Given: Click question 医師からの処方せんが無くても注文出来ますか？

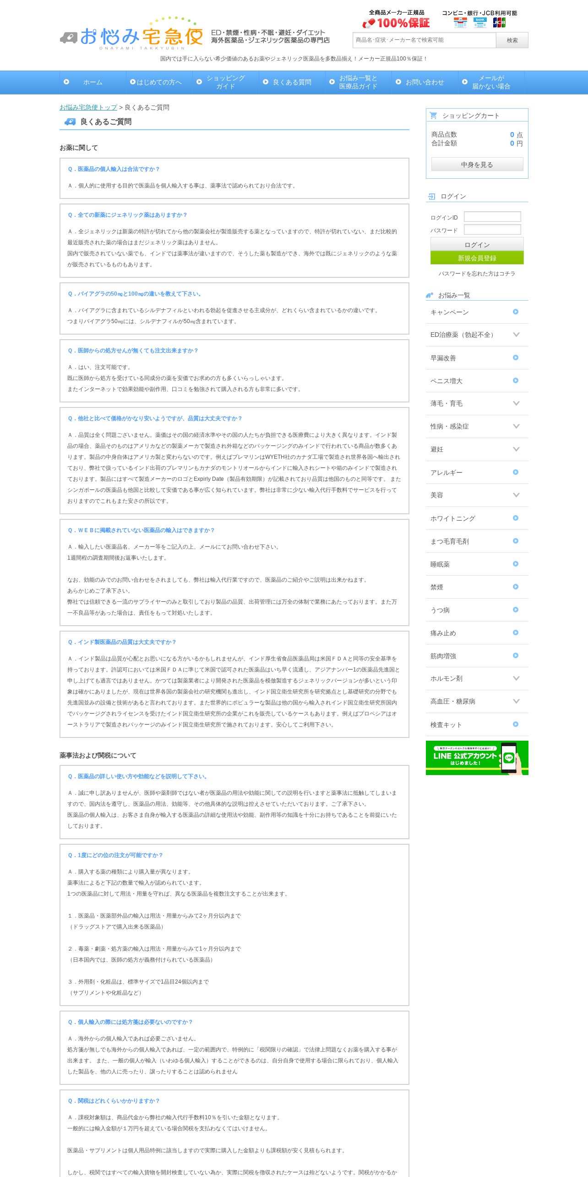Looking at the screenshot, I should (133, 351).
